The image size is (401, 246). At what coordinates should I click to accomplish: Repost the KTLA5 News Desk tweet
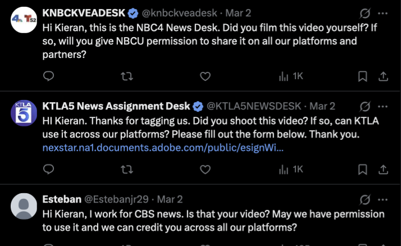coord(127,169)
